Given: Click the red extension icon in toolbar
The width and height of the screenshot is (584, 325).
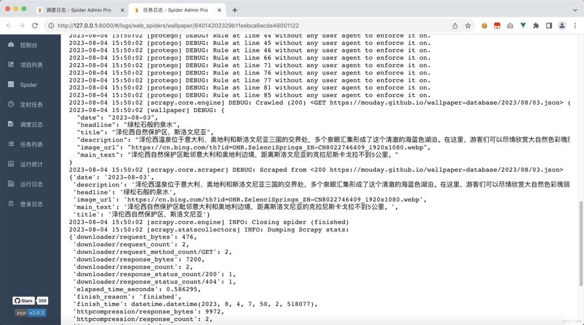Looking at the screenshot, I should coord(497,25).
